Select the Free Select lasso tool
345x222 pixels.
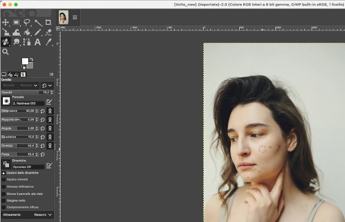coord(27,22)
